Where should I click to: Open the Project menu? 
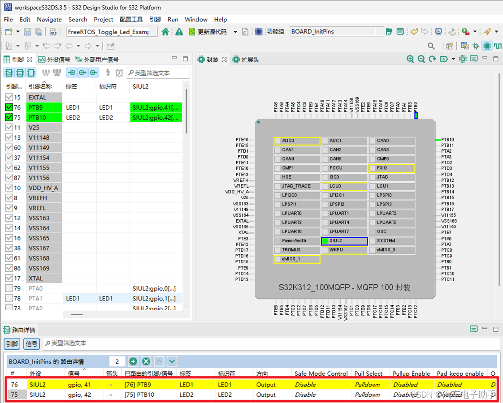(103, 20)
